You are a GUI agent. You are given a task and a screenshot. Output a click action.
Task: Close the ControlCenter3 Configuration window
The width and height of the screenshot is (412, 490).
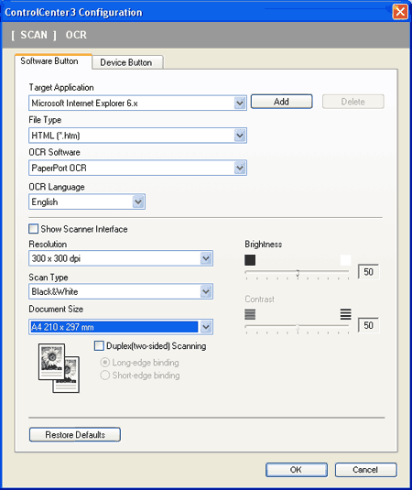tap(400, 12)
